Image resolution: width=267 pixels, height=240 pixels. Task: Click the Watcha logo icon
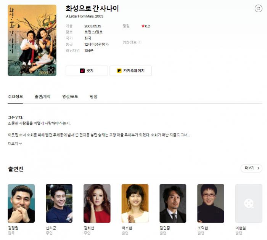point(82,71)
